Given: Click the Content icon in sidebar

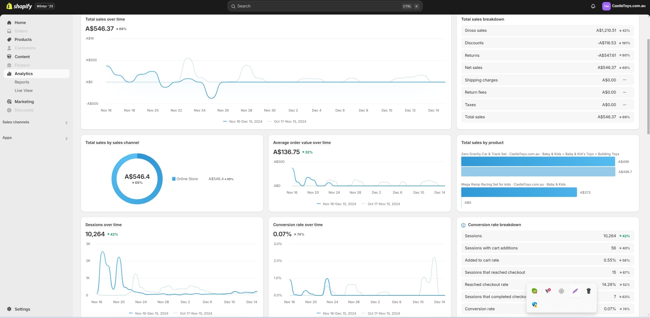Looking at the screenshot, I should tap(9, 57).
